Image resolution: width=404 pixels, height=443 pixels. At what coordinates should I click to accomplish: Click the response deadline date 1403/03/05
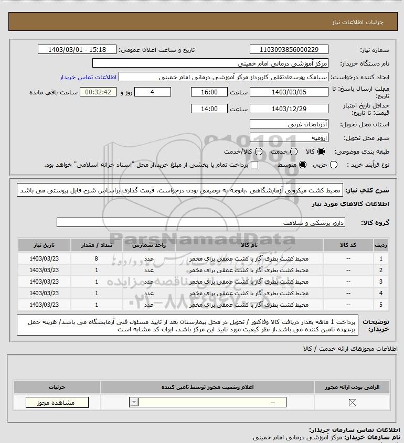289,92
